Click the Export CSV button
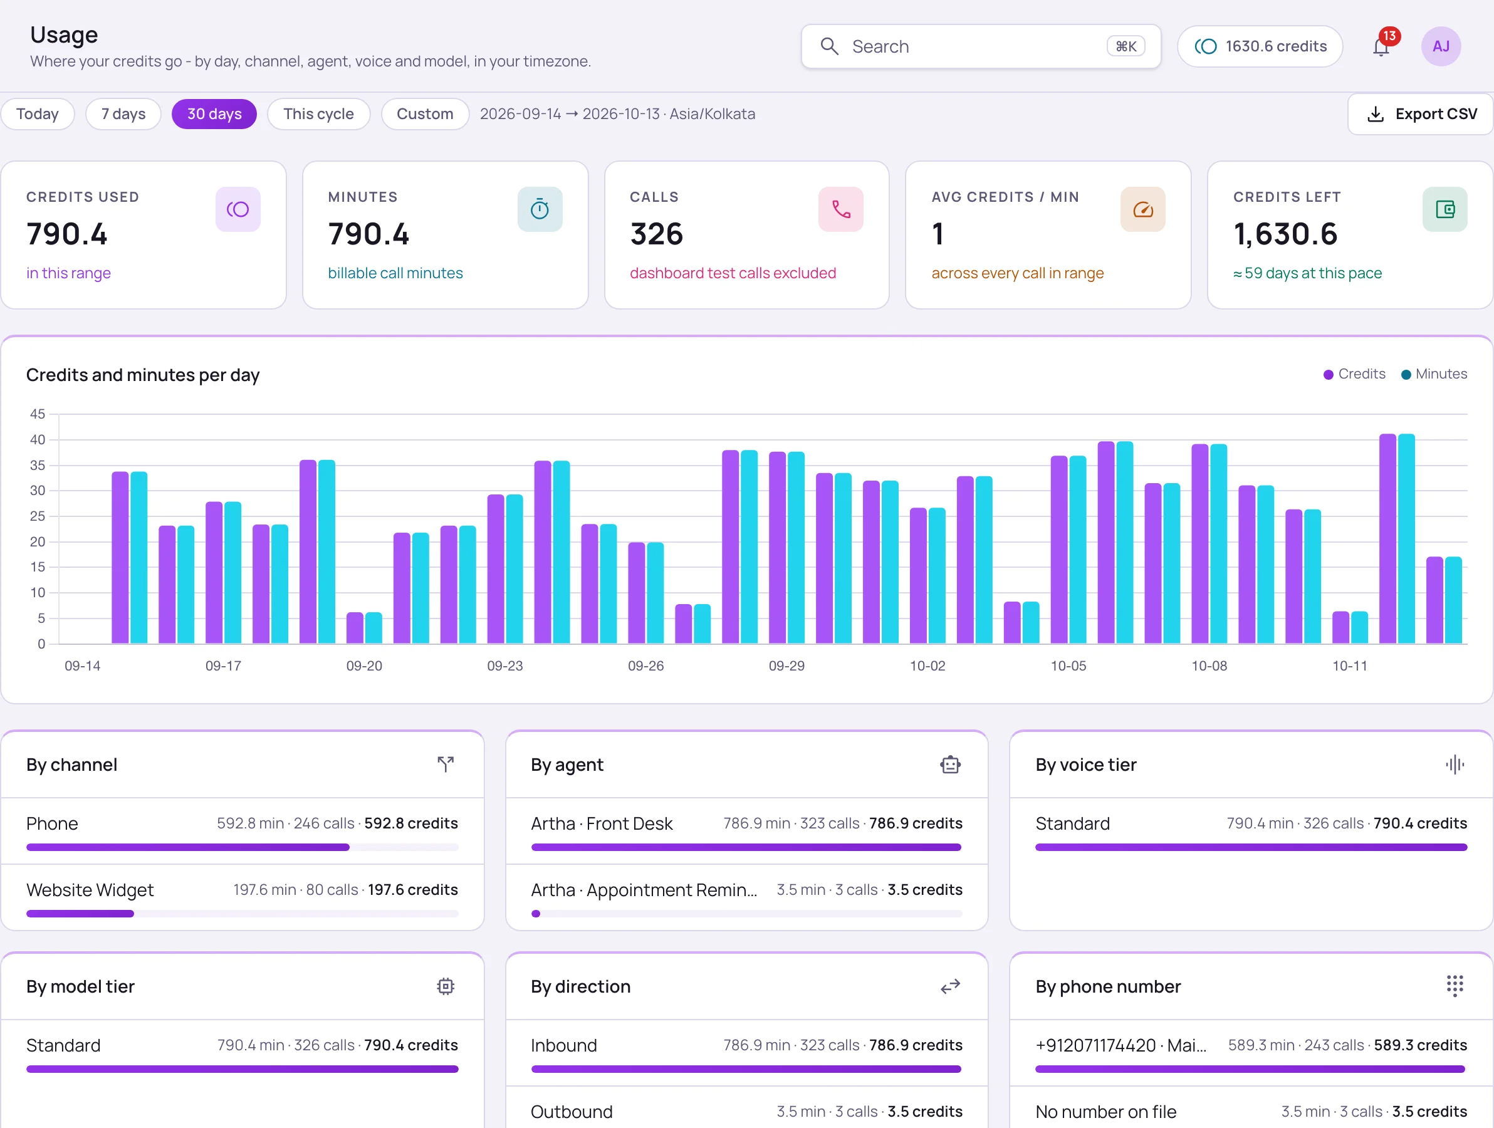The width and height of the screenshot is (1494, 1128). click(1421, 114)
